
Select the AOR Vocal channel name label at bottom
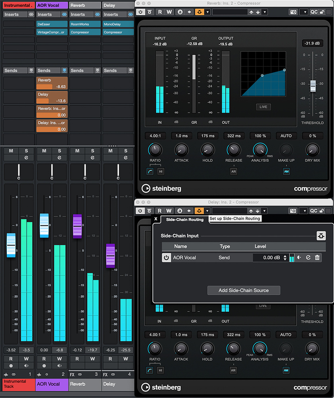point(52,384)
